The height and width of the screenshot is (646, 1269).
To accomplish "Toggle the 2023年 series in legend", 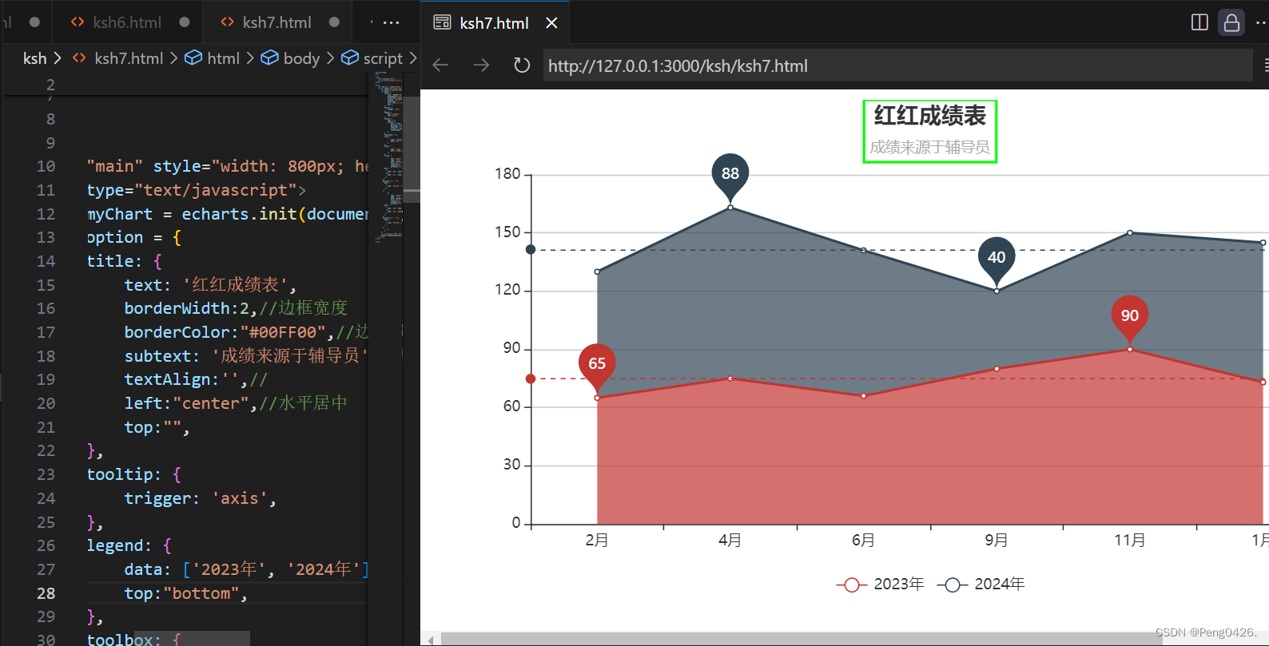I will click(x=880, y=585).
